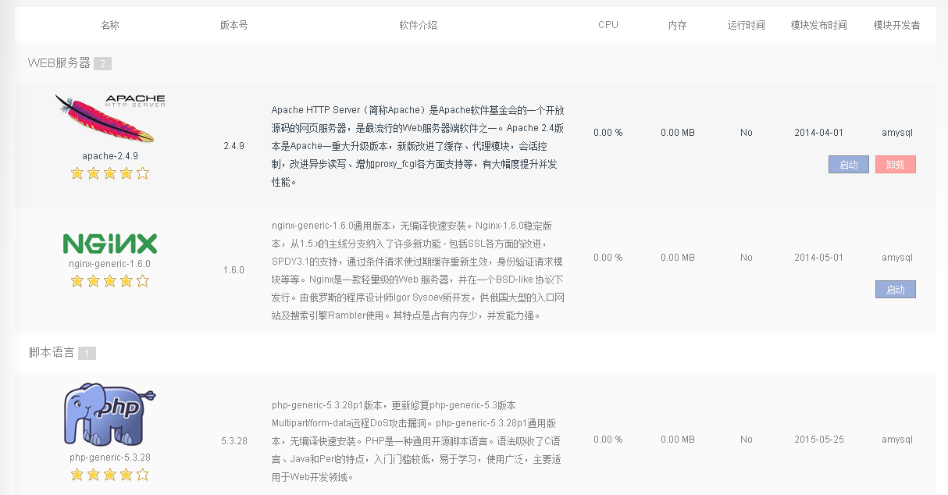948x495 pixels.
Task: Open the php-generic-5.3.28 module name link
Action: click(109, 458)
